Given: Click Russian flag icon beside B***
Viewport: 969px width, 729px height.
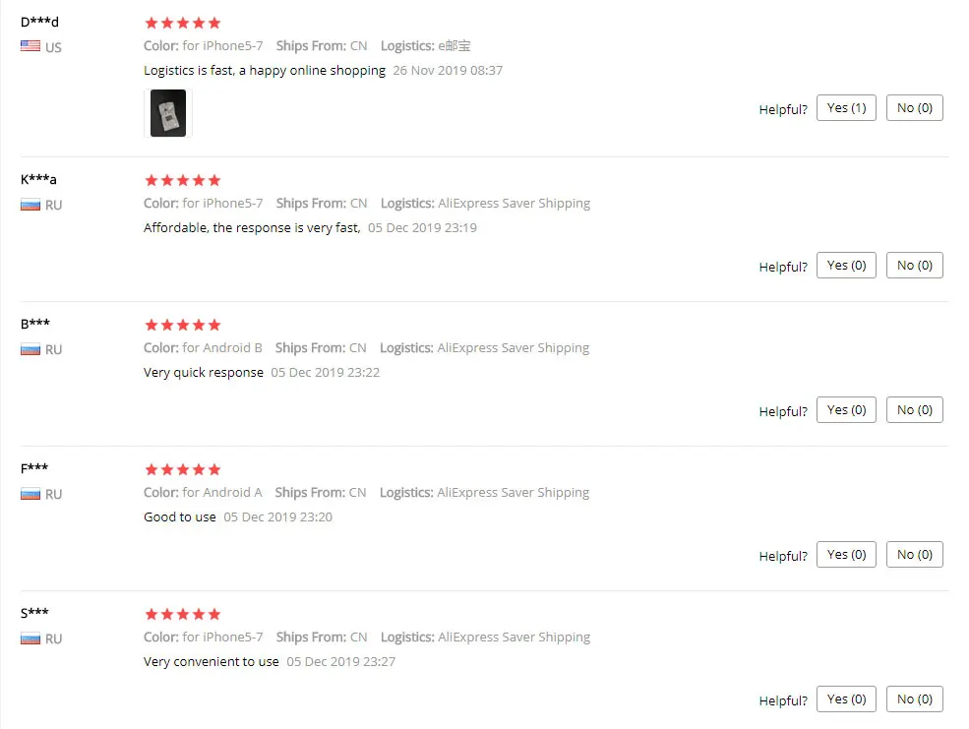Looking at the screenshot, I should tap(30, 349).
